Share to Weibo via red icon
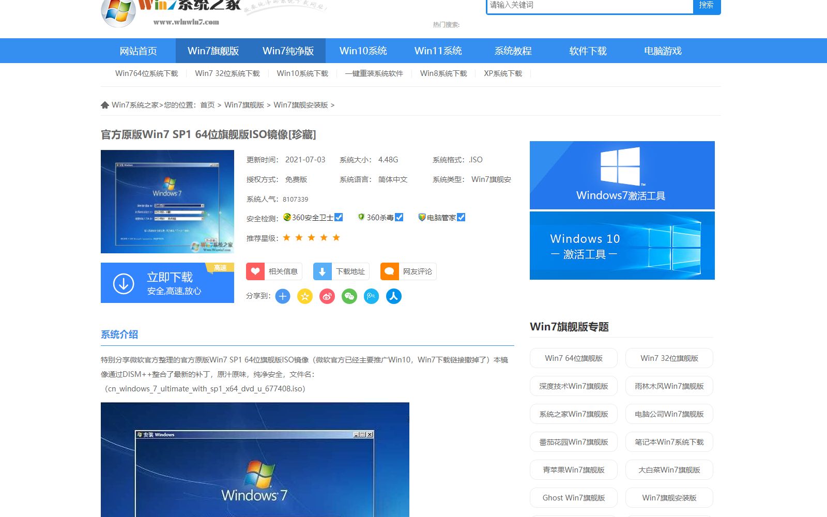The height and width of the screenshot is (517, 827). 327,296
